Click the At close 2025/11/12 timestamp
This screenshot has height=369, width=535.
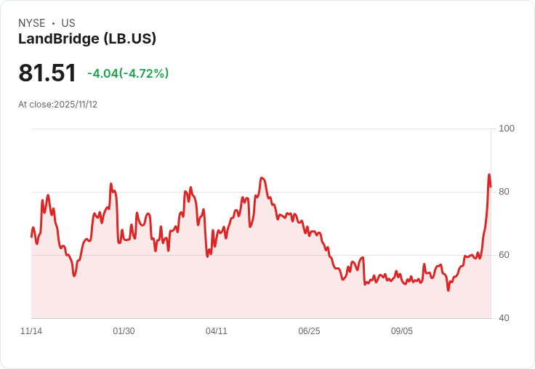[57, 104]
